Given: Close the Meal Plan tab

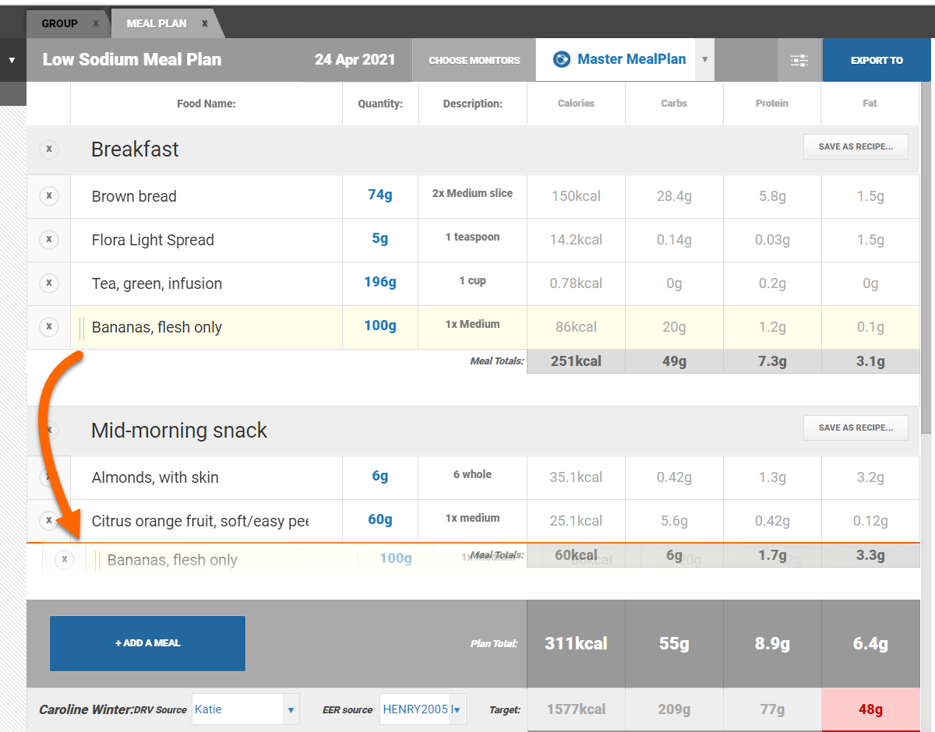Looking at the screenshot, I should pyautogui.click(x=205, y=23).
